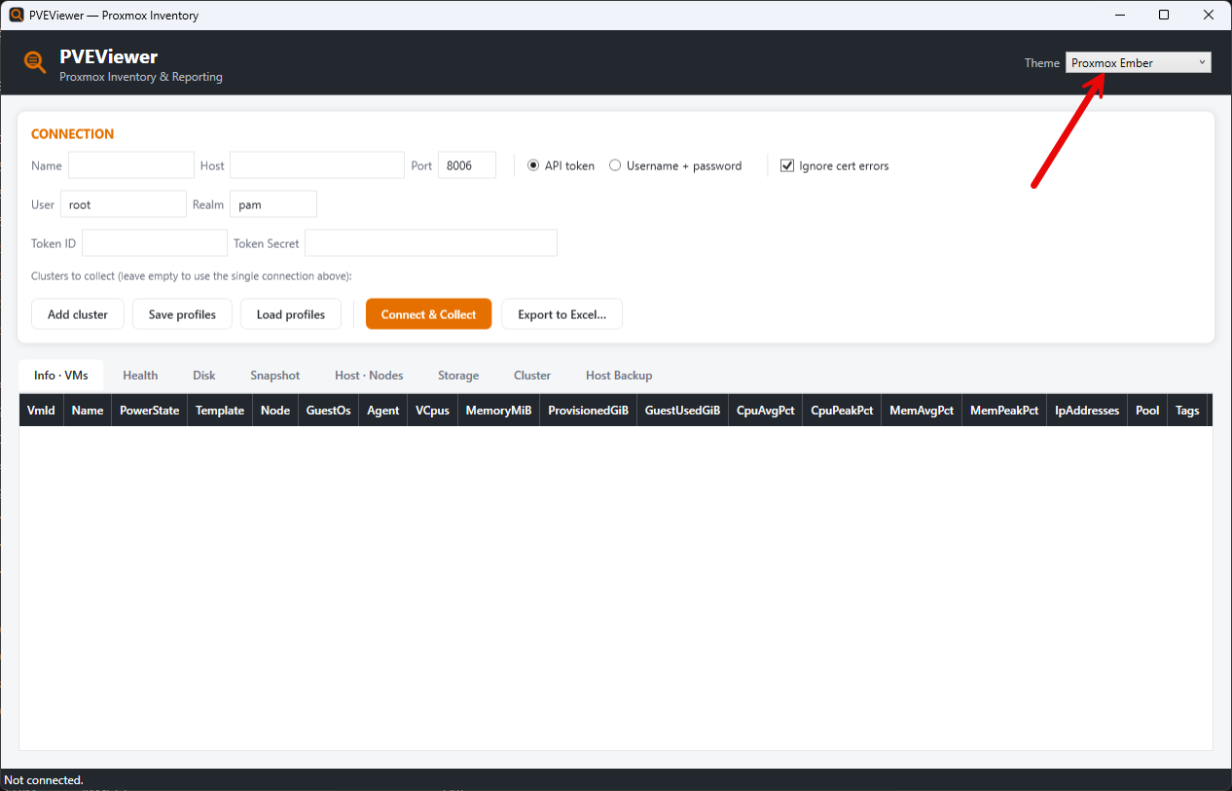This screenshot has height=791, width=1232.
Task: Click the GuestOs column header
Action: pos(329,411)
